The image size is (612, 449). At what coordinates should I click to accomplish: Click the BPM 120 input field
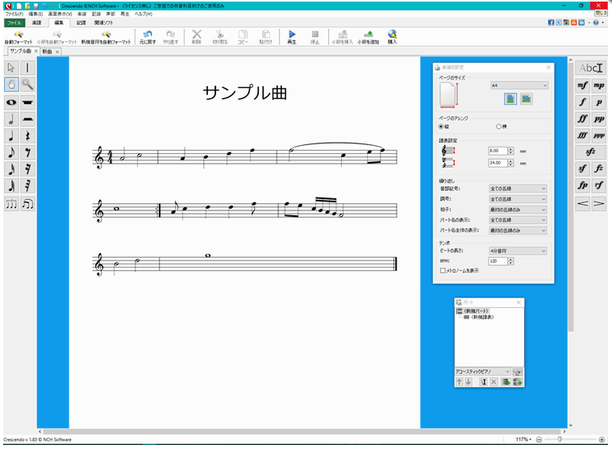tap(498, 261)
